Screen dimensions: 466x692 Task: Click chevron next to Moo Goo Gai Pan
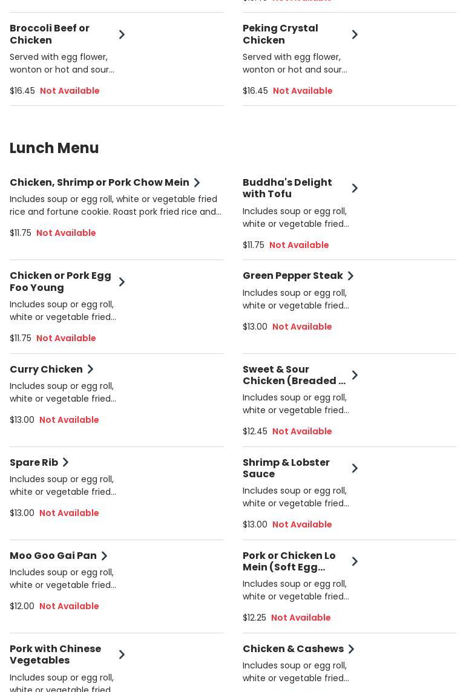coord(104,556)
